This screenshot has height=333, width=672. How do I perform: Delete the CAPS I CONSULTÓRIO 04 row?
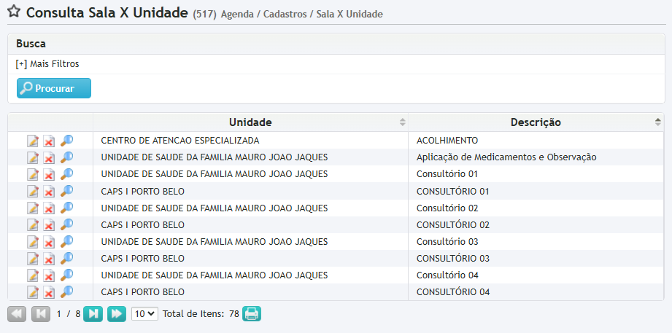(49, 292)
